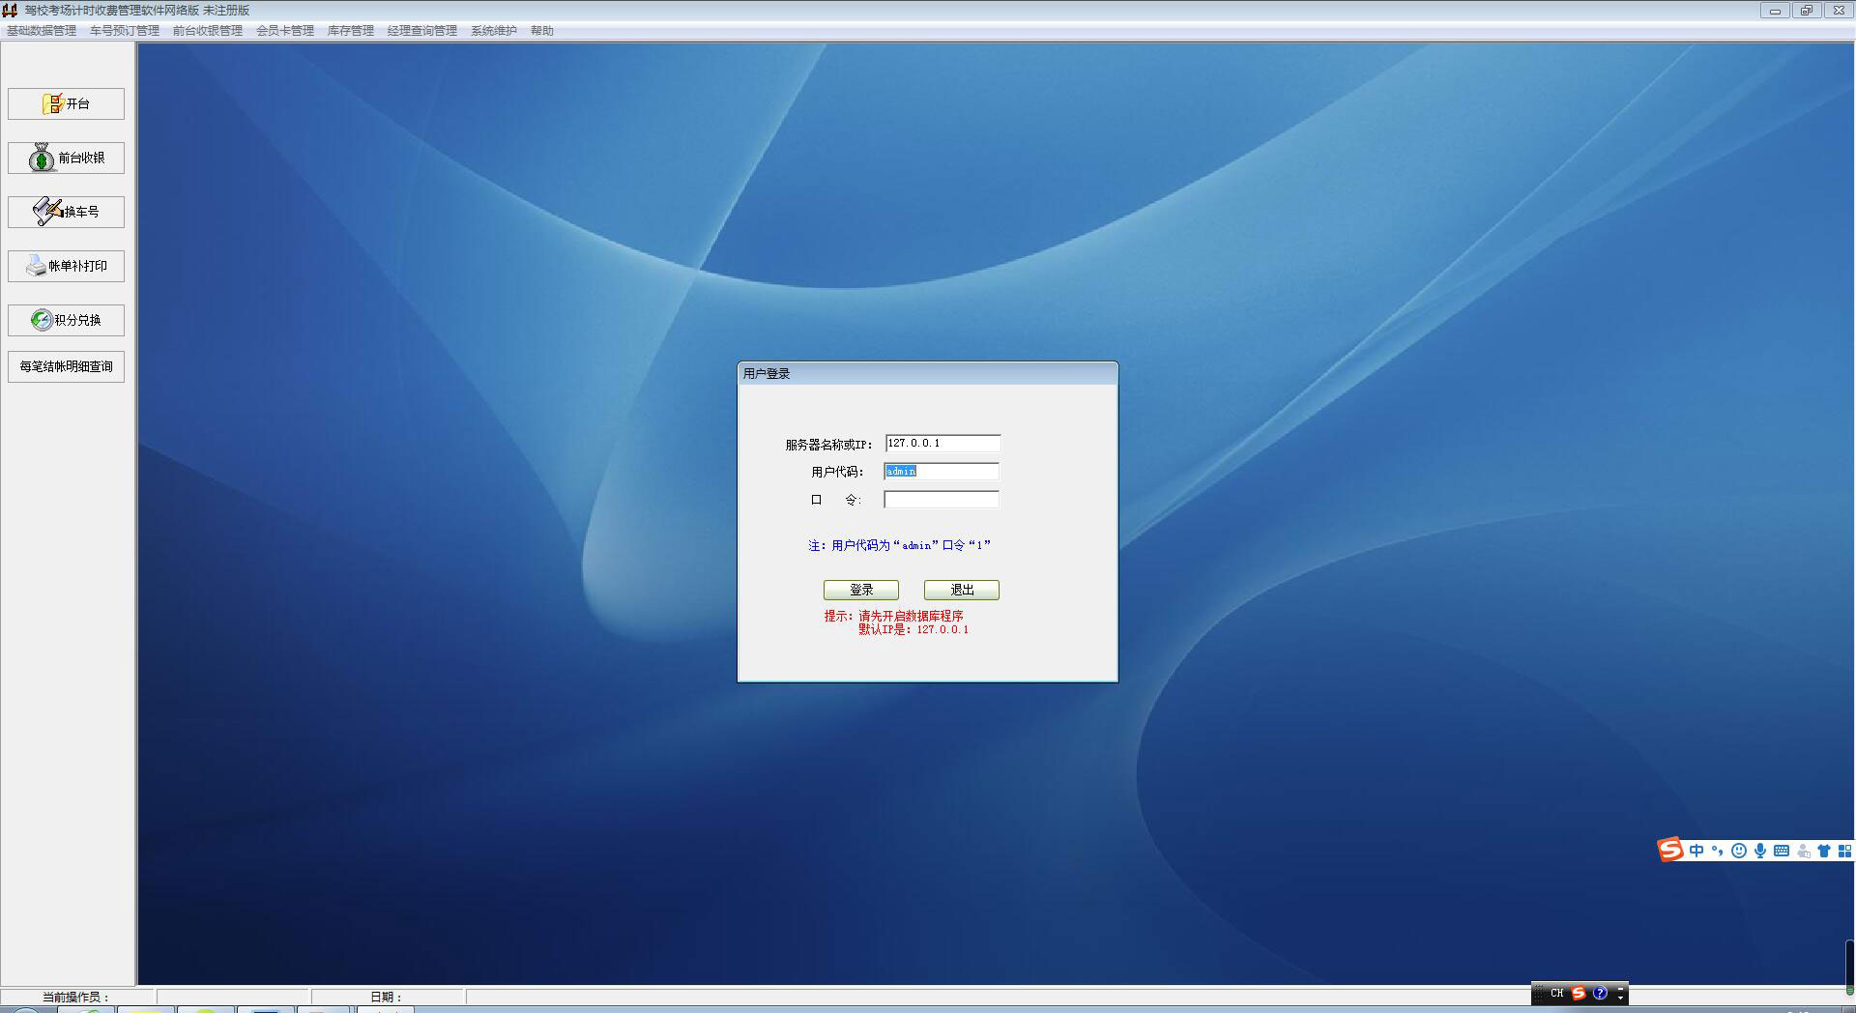Click the red 默认IP是: 127.0.0.1 text
1856x1013 pixels.
913,629
